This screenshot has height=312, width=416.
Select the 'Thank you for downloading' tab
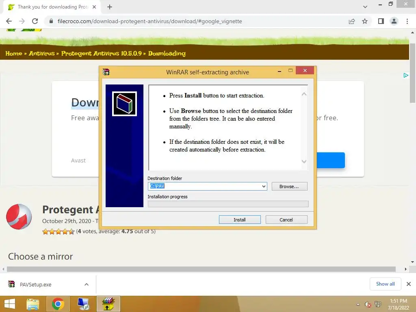(x=52, y=7)
